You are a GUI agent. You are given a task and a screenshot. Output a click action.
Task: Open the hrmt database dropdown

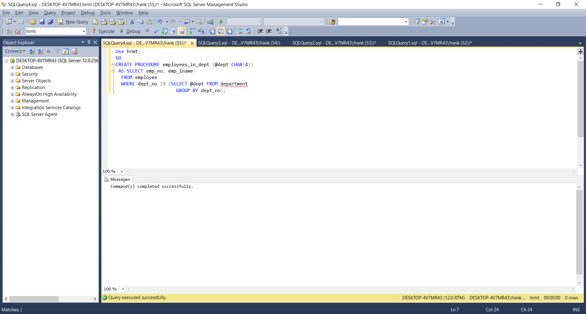pos(84,31)
